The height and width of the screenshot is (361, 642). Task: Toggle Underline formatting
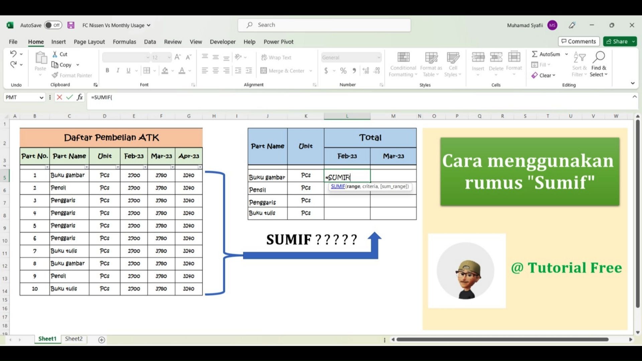coord(128,71)
